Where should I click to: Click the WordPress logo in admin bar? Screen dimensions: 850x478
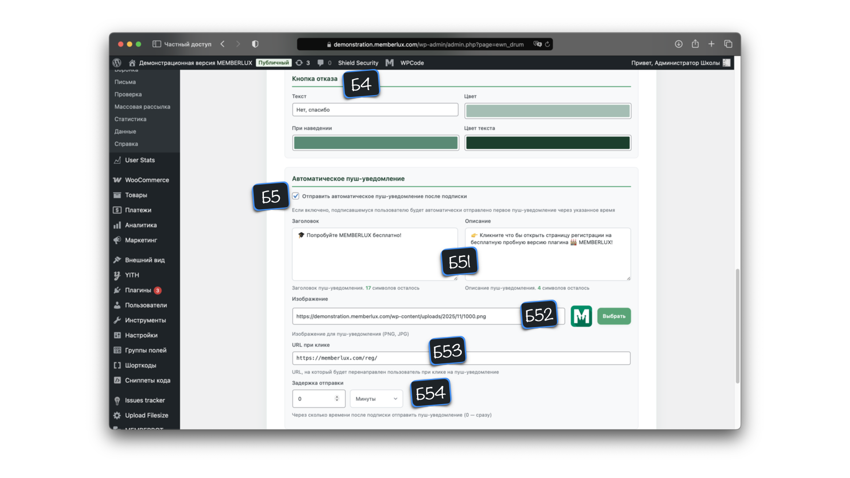pos(117,63)
